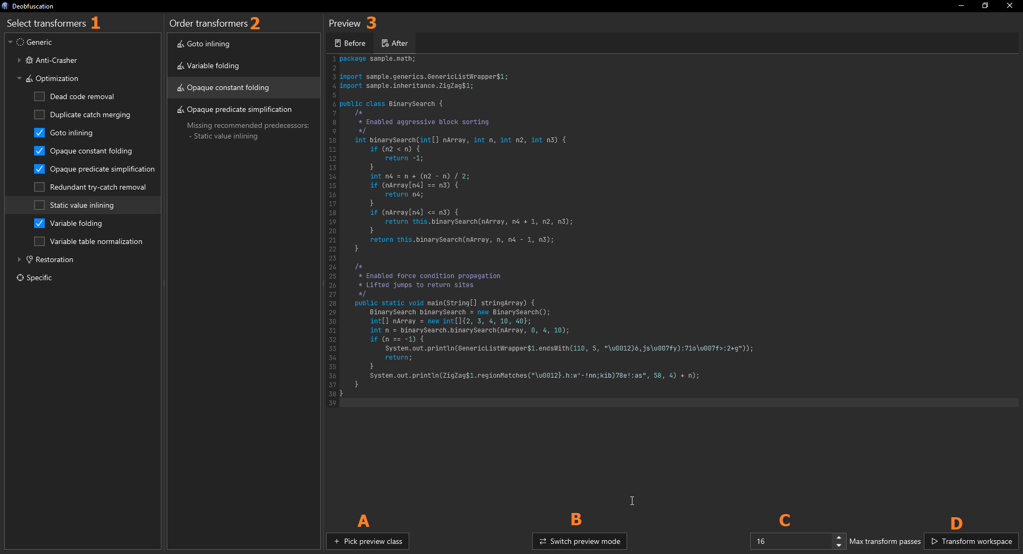
Task: Click the Variable folding transformer icon
Action: click(x=181, y=66)
